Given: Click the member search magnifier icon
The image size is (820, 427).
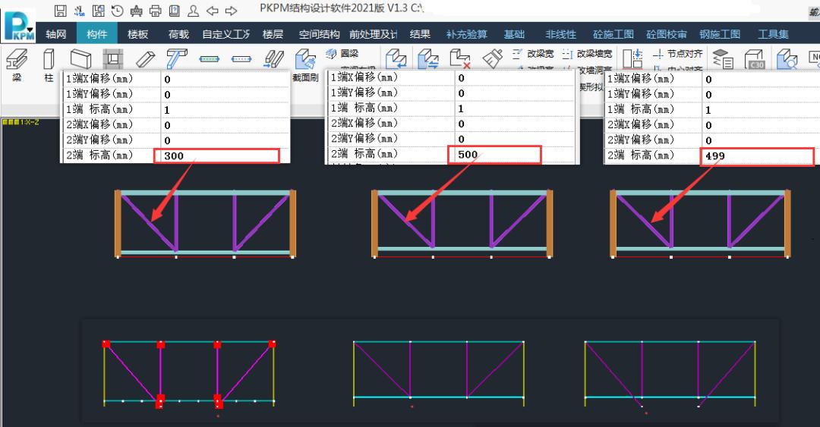Looking at the screenshot, I should pyautogui.click(x=787, y=59).
